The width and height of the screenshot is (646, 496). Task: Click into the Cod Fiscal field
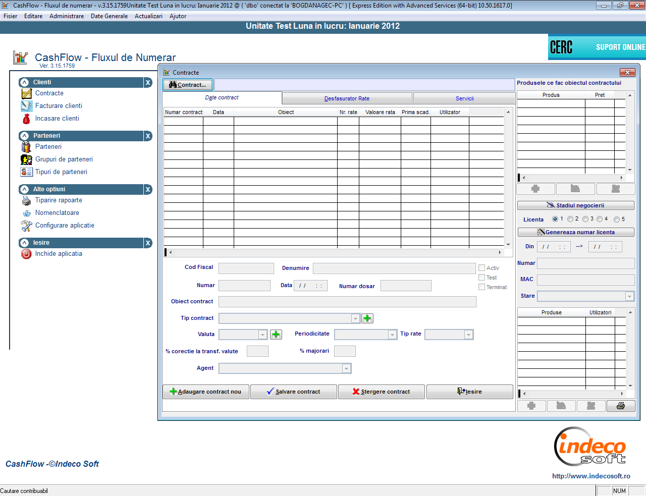click(246, 268)
